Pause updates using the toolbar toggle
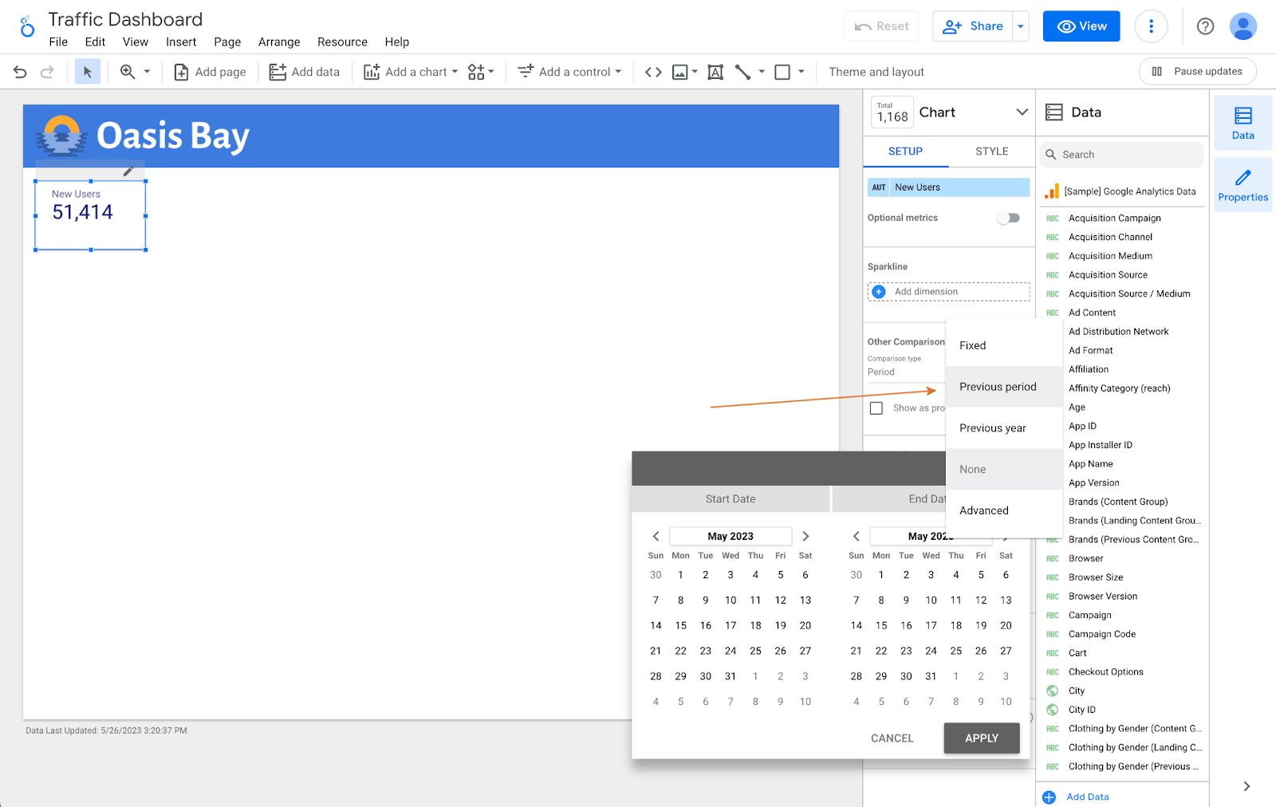This screenshot has width=1276, height=807. [1197, 72]
